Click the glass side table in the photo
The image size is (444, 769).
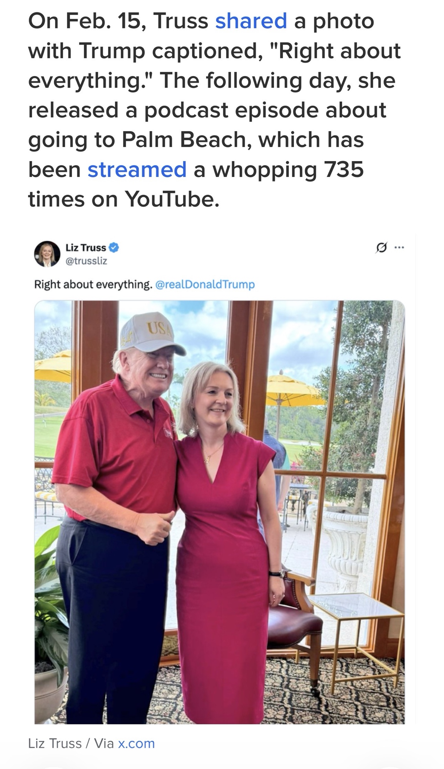(x=356, y=611)
